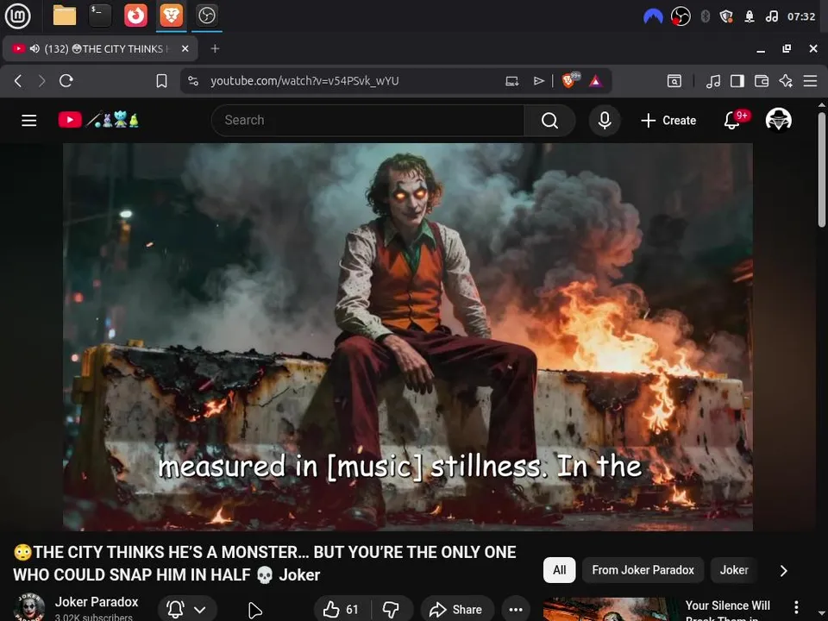Click the Brave playlist arrow icon
Image resolution: width=828 pixels, height=621 pixels.
tap(538, 81)
